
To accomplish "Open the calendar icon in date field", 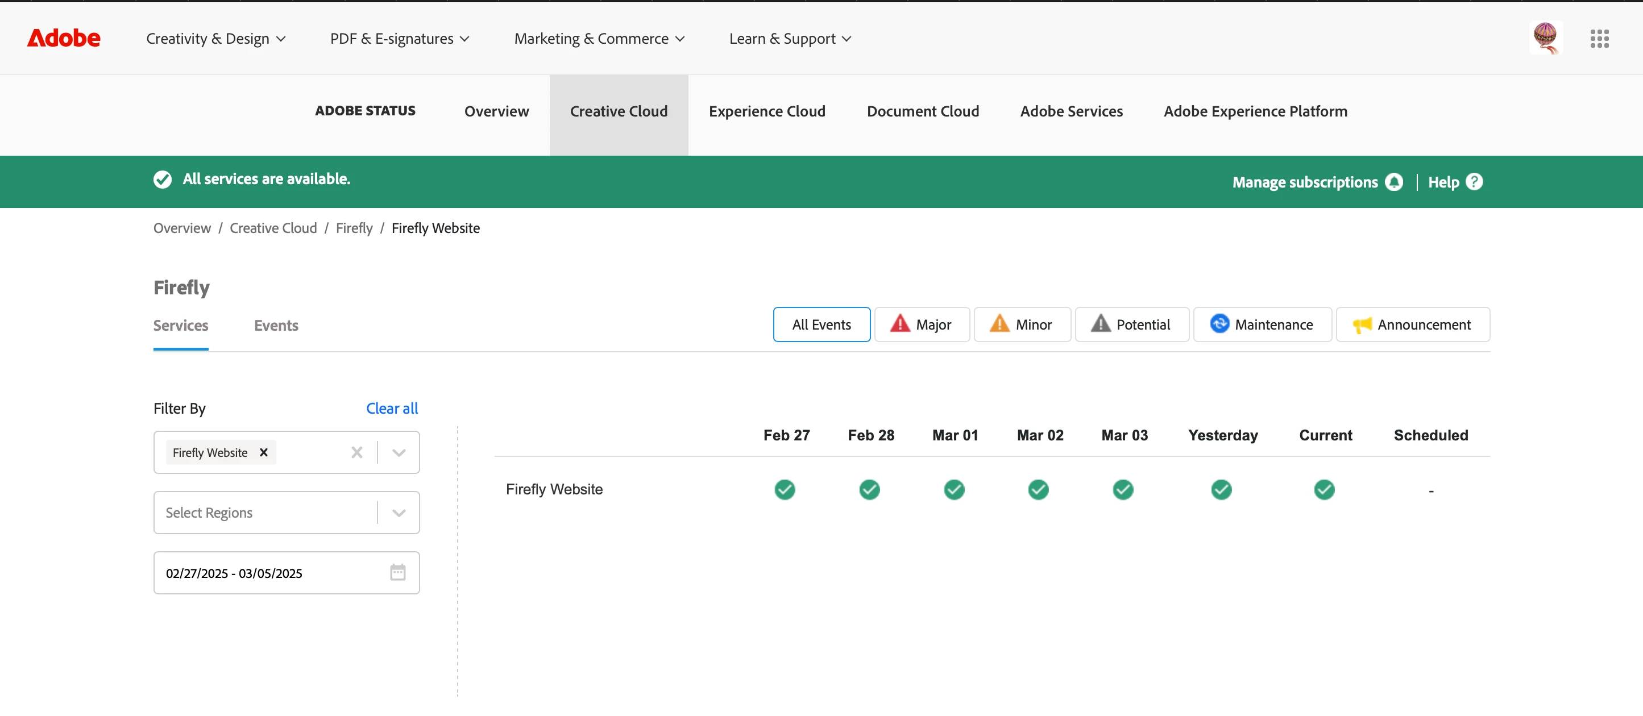I will [397, 572].
